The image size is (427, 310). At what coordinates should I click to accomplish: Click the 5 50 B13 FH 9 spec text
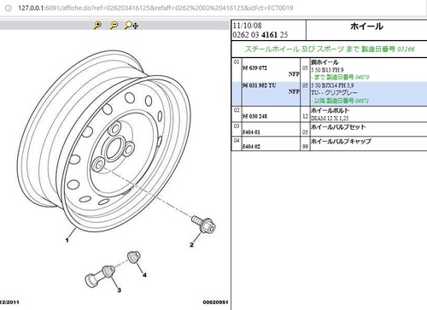pos(327,70)
